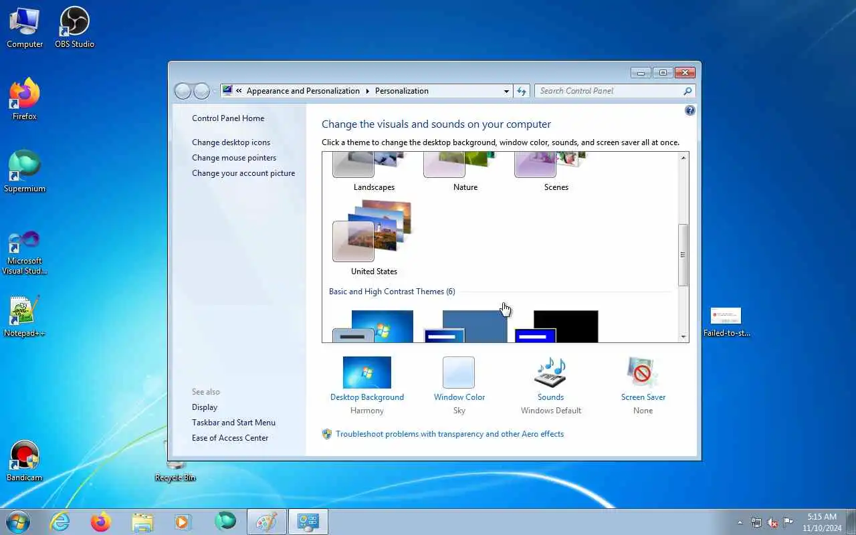Select the Failed-to-st... file on desktop
Image resolution: width=856 pixels, height=535 pixels.
(x=726, y=322)
